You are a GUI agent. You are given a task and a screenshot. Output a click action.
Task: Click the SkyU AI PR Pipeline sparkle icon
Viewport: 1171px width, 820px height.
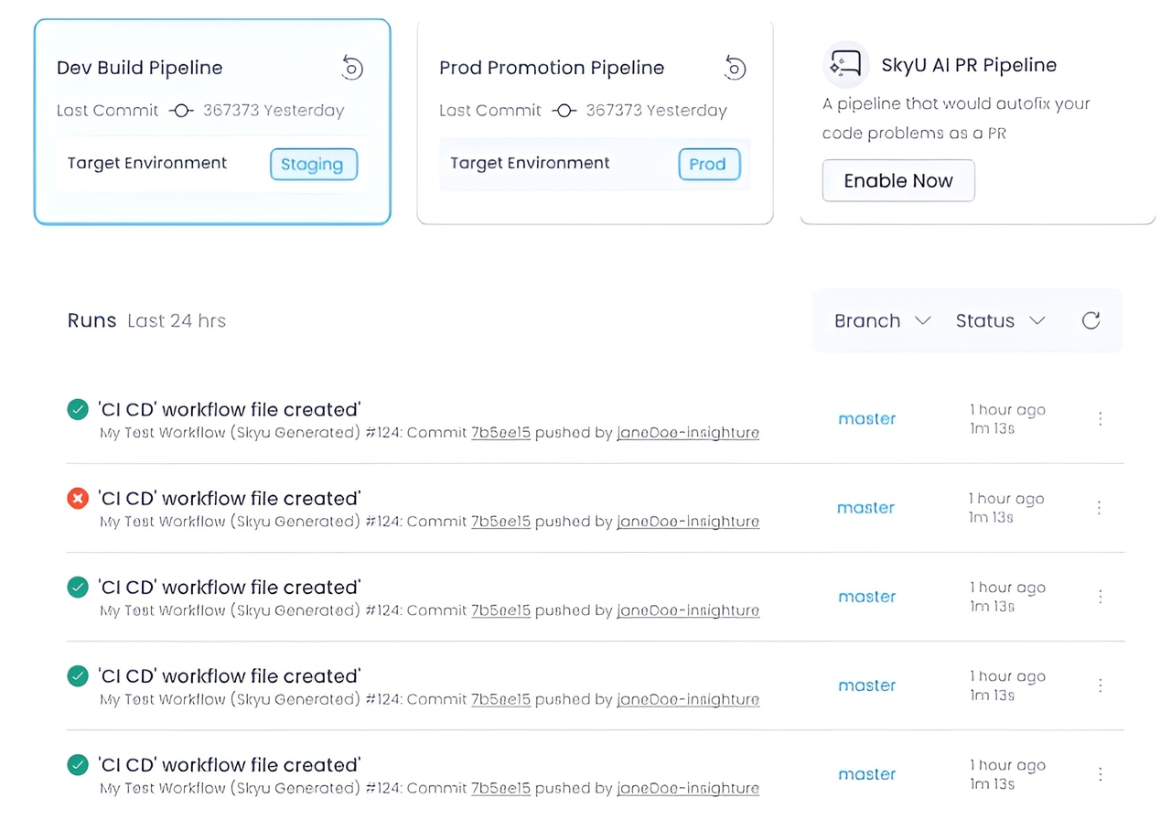tap(845, 64)
